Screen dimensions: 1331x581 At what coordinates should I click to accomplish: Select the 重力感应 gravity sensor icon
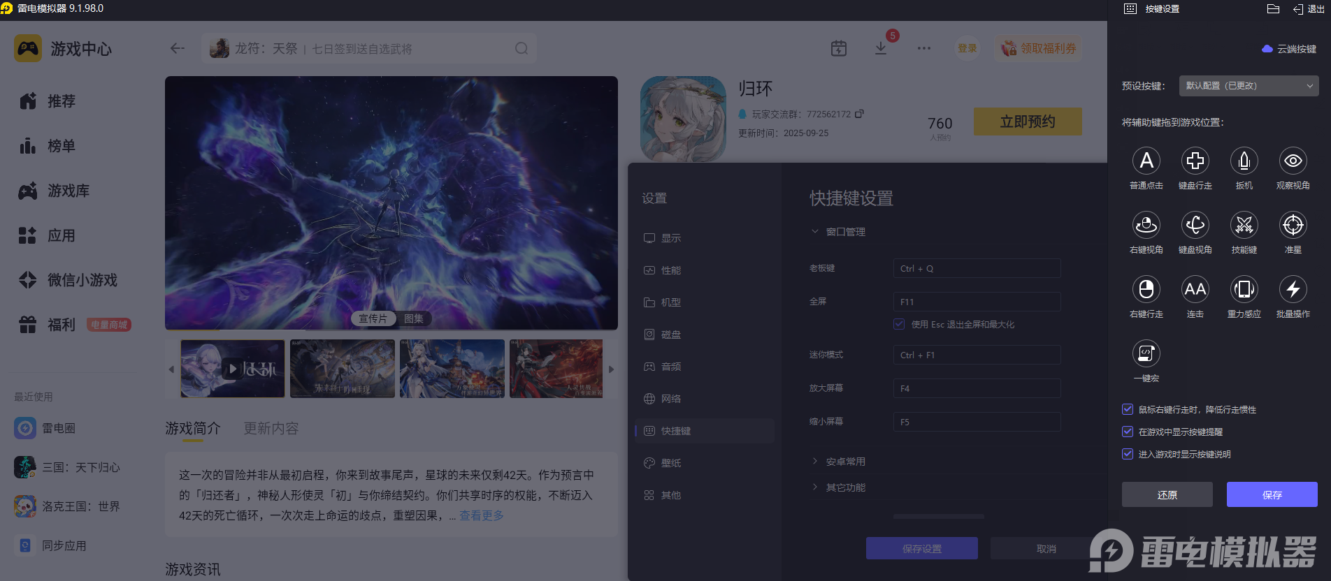[1244, 289]
